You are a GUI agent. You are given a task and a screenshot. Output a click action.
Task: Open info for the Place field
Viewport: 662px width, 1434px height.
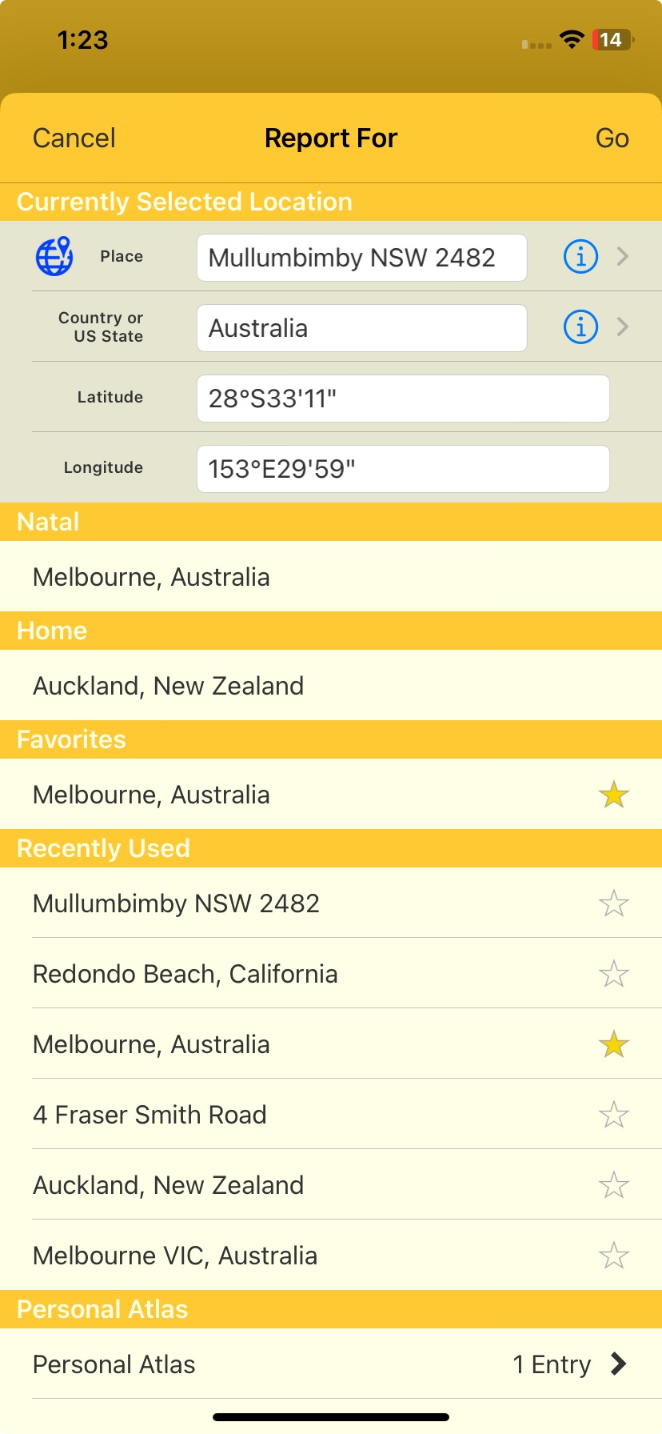580,256
